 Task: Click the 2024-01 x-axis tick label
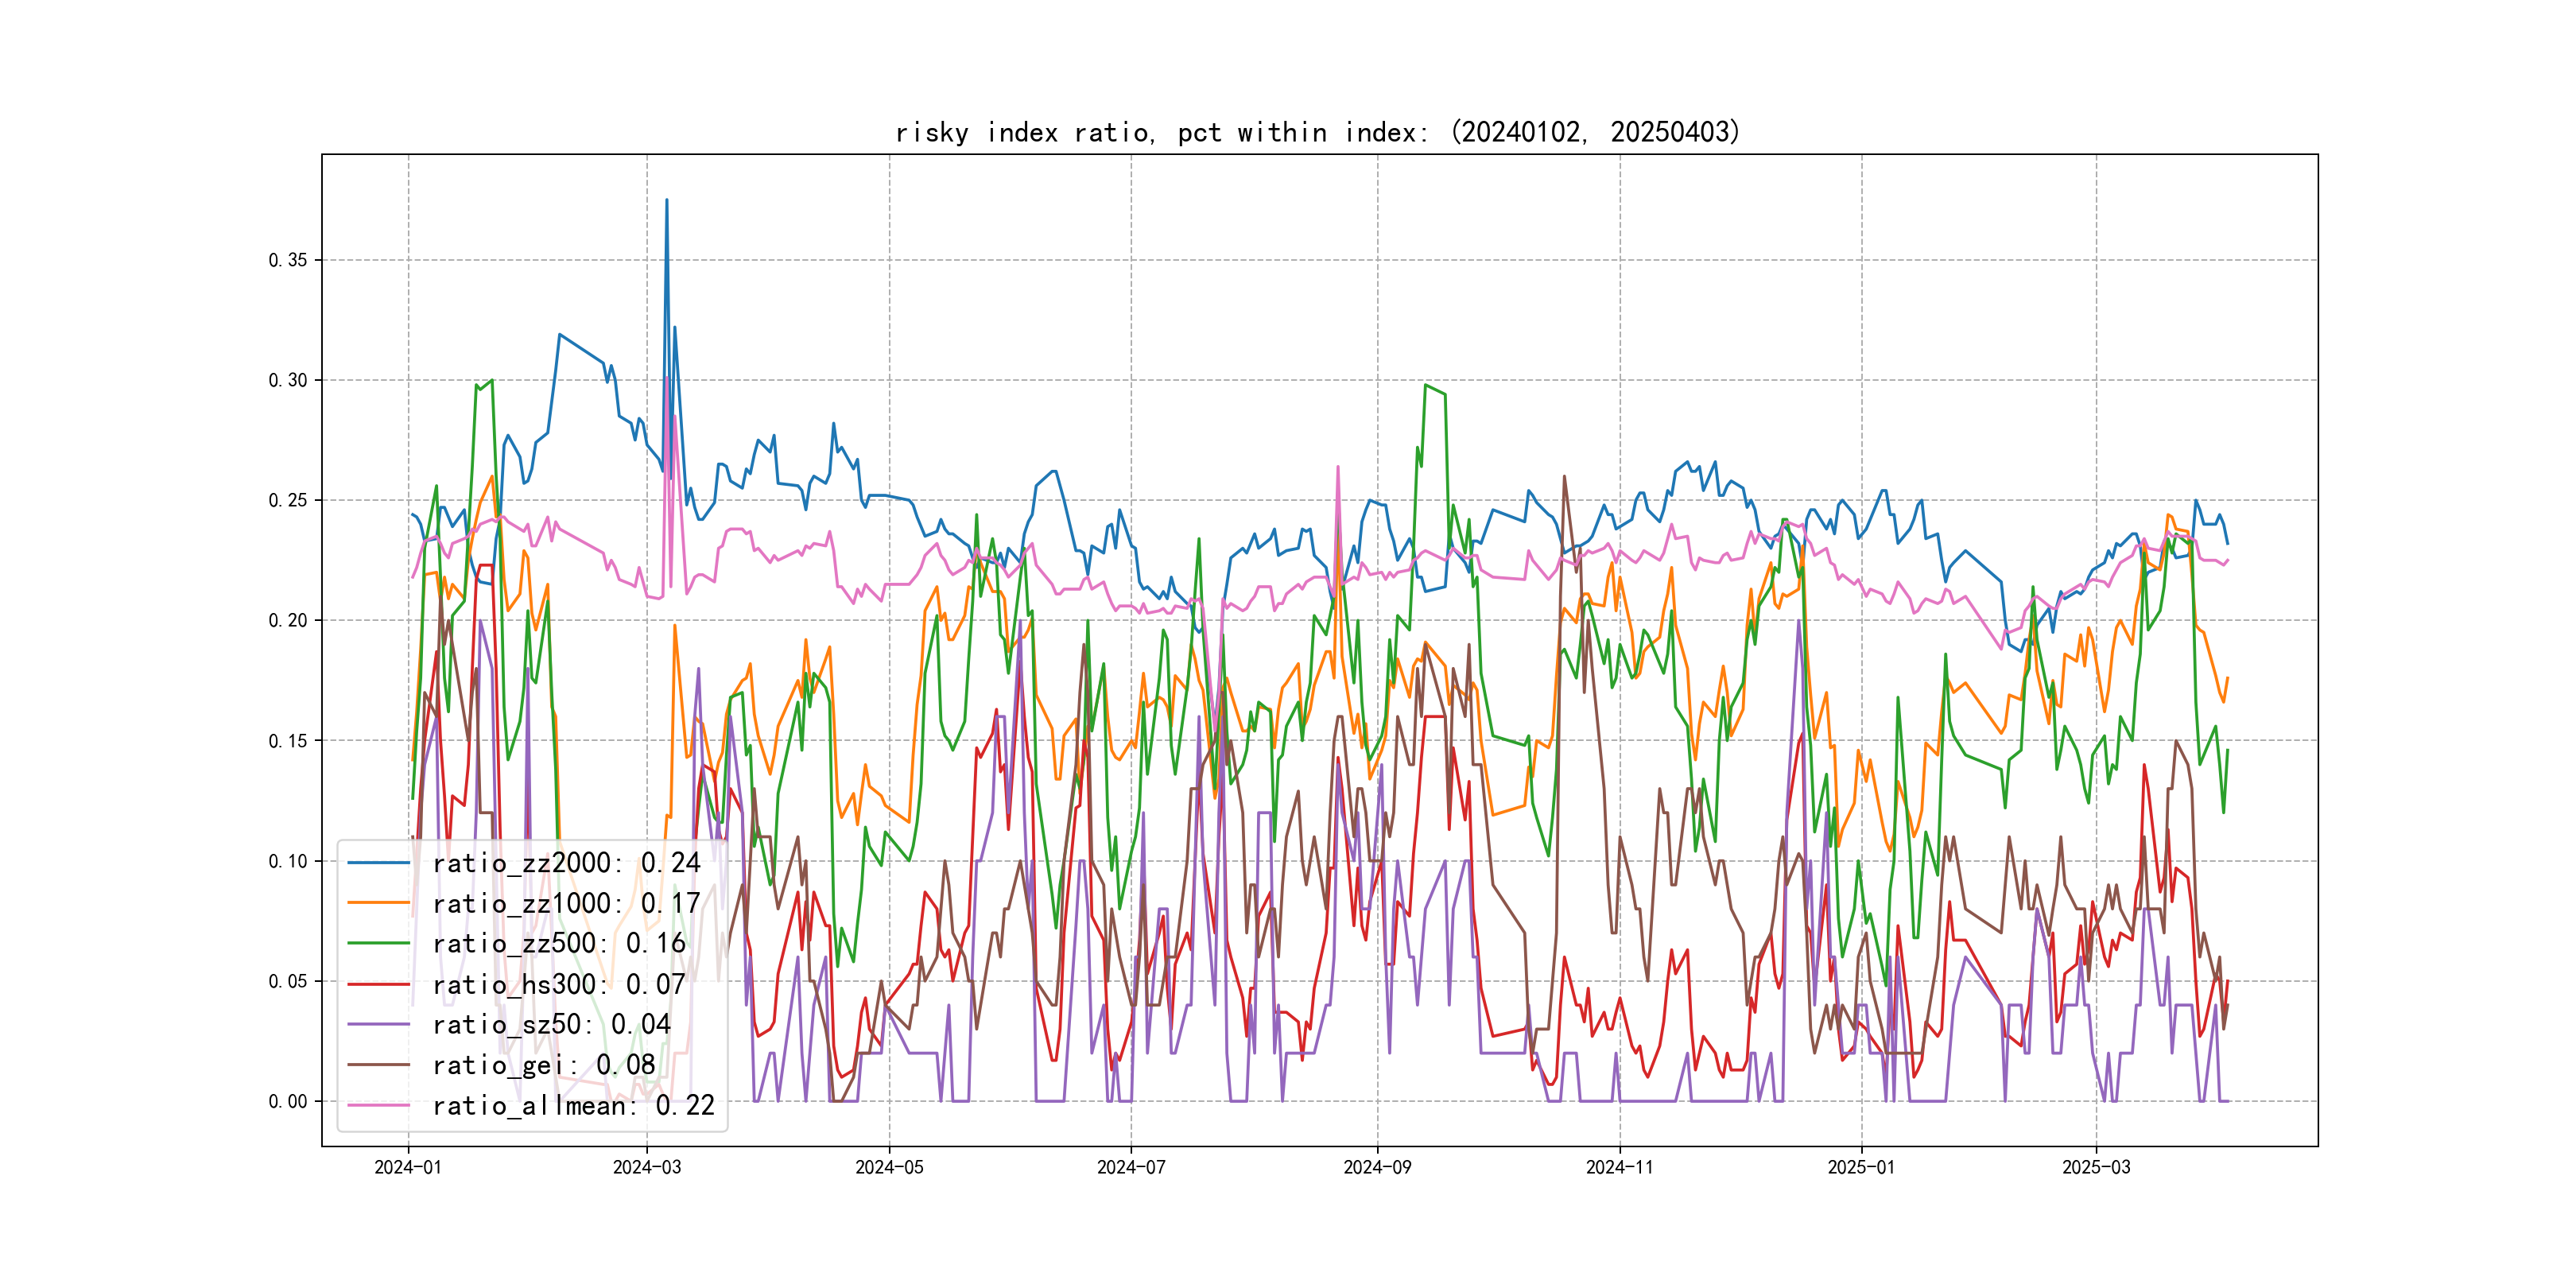coord(407,1167)
